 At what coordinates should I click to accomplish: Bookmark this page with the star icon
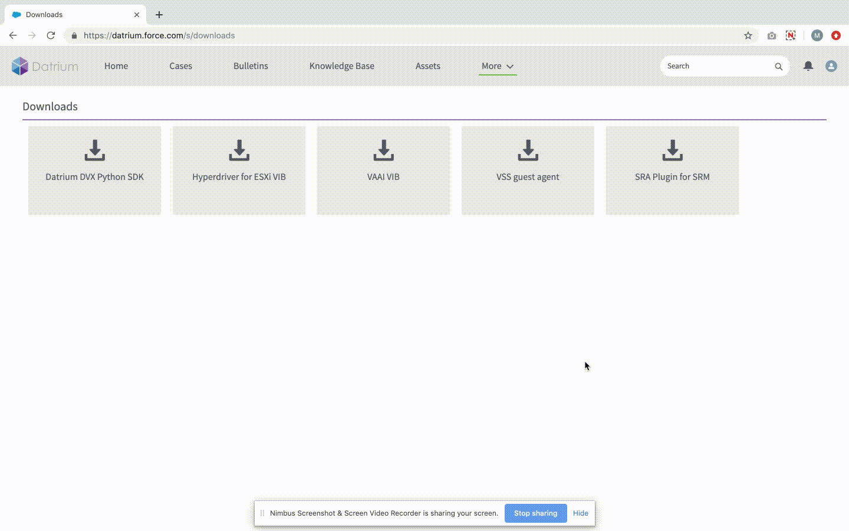pos(748,35)
